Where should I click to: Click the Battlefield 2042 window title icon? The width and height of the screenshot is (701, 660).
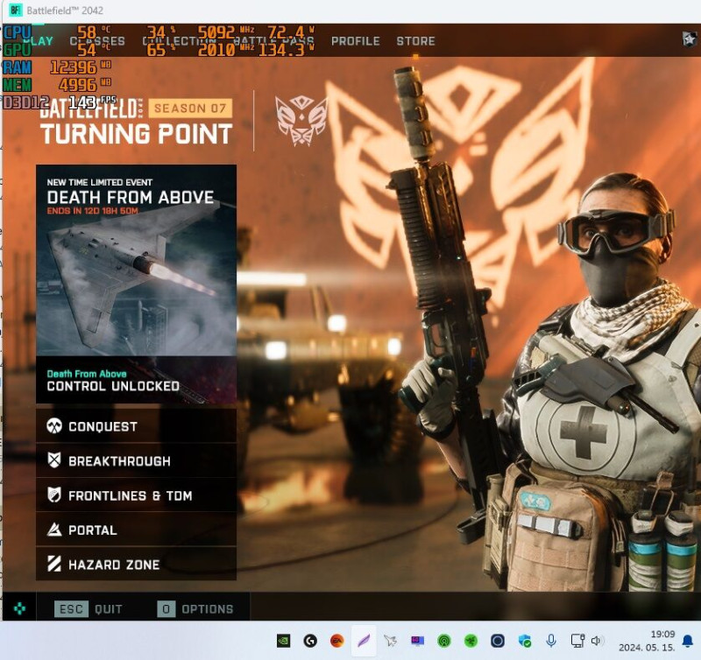point(16,11)
